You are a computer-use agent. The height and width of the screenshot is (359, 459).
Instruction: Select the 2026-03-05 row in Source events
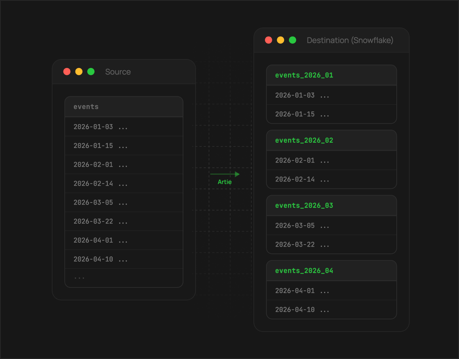[124, 202]
